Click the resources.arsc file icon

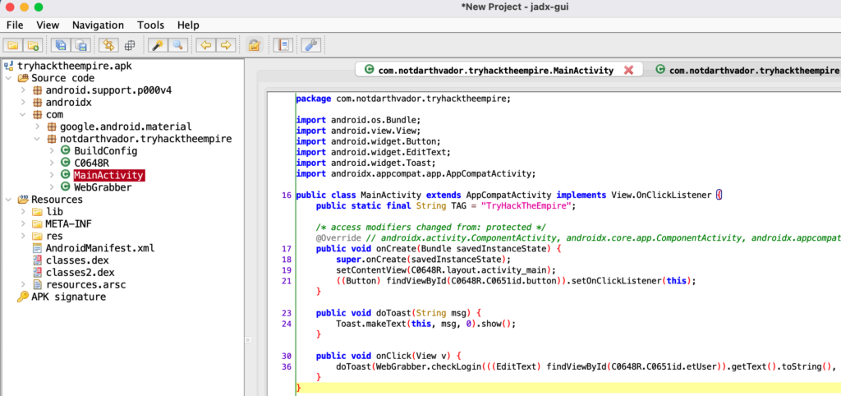37,284
